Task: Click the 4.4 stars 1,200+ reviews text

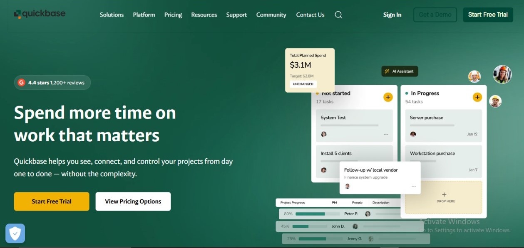Action: 56,83
